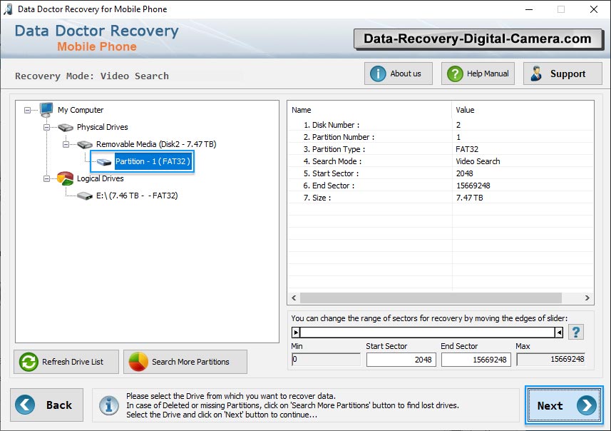The width and height of the screenshot is (611, 431).
Task: Click the Min value field
Action: 326,359
